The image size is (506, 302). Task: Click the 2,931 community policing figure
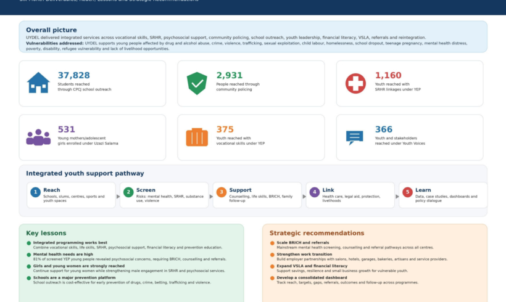(229, 75)
